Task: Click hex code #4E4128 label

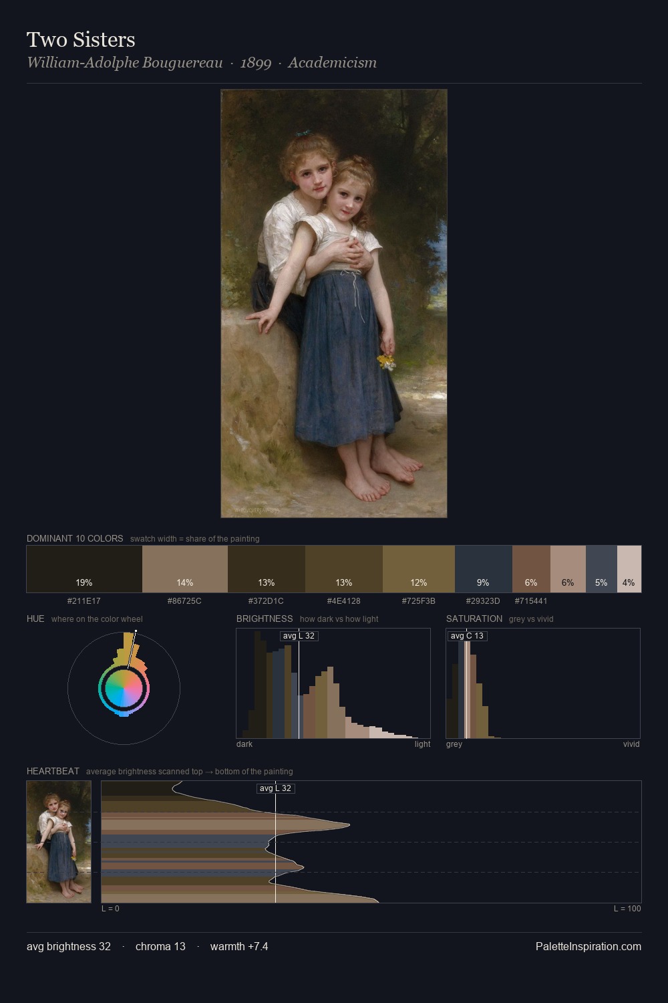Action: click(344, 601)
